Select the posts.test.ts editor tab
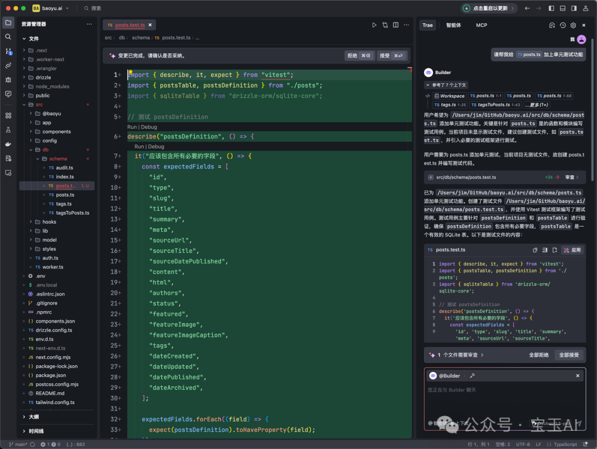The image size is (597, 449). point(129,25)
